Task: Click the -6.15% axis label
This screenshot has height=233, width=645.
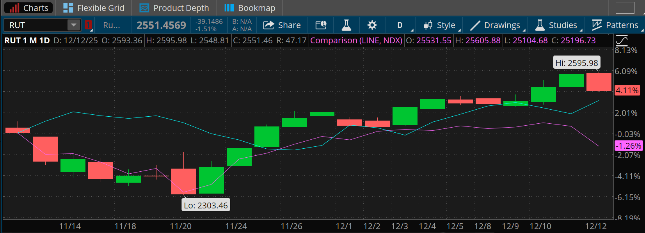Action: tap(627, 197)
